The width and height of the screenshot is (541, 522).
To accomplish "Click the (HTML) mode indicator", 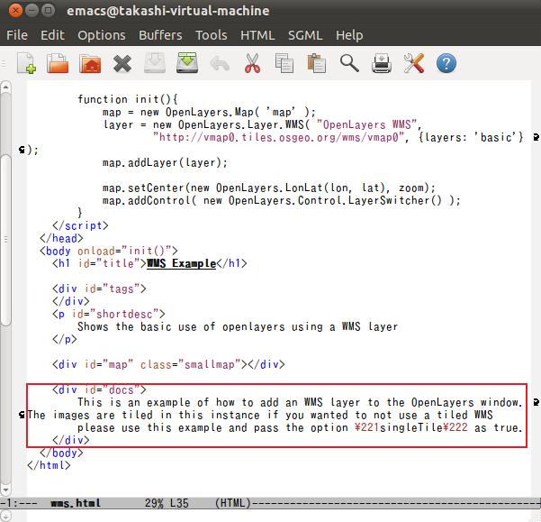I will point(233,503).
